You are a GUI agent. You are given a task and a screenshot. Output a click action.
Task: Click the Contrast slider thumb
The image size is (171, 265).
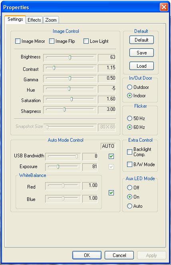click(54, 68)
